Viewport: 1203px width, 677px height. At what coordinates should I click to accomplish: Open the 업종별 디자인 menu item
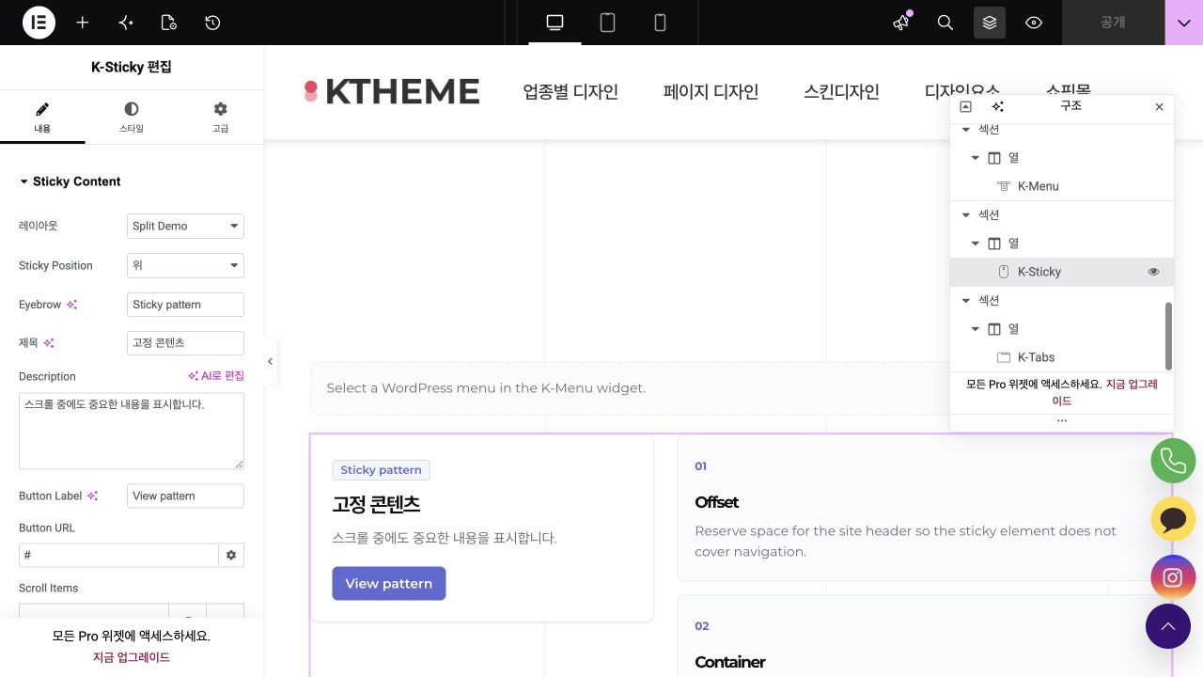click(x=570, y=91)
